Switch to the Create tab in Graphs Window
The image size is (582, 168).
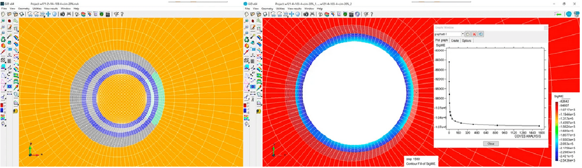point(455,41)
